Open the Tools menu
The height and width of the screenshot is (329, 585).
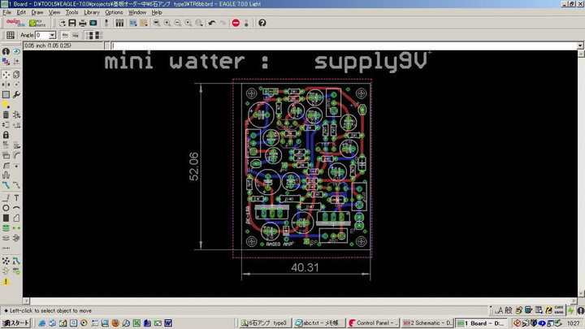[x=72, y=12]
